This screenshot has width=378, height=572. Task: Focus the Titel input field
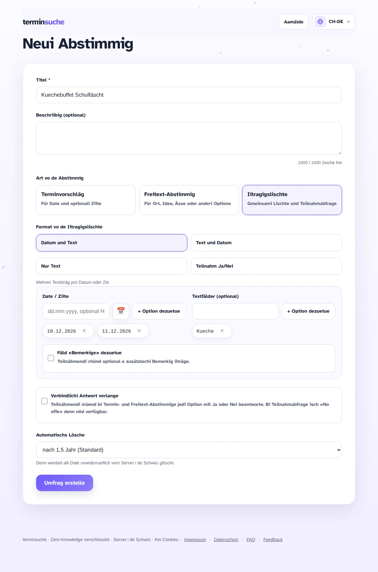click(x=189, y=95)
